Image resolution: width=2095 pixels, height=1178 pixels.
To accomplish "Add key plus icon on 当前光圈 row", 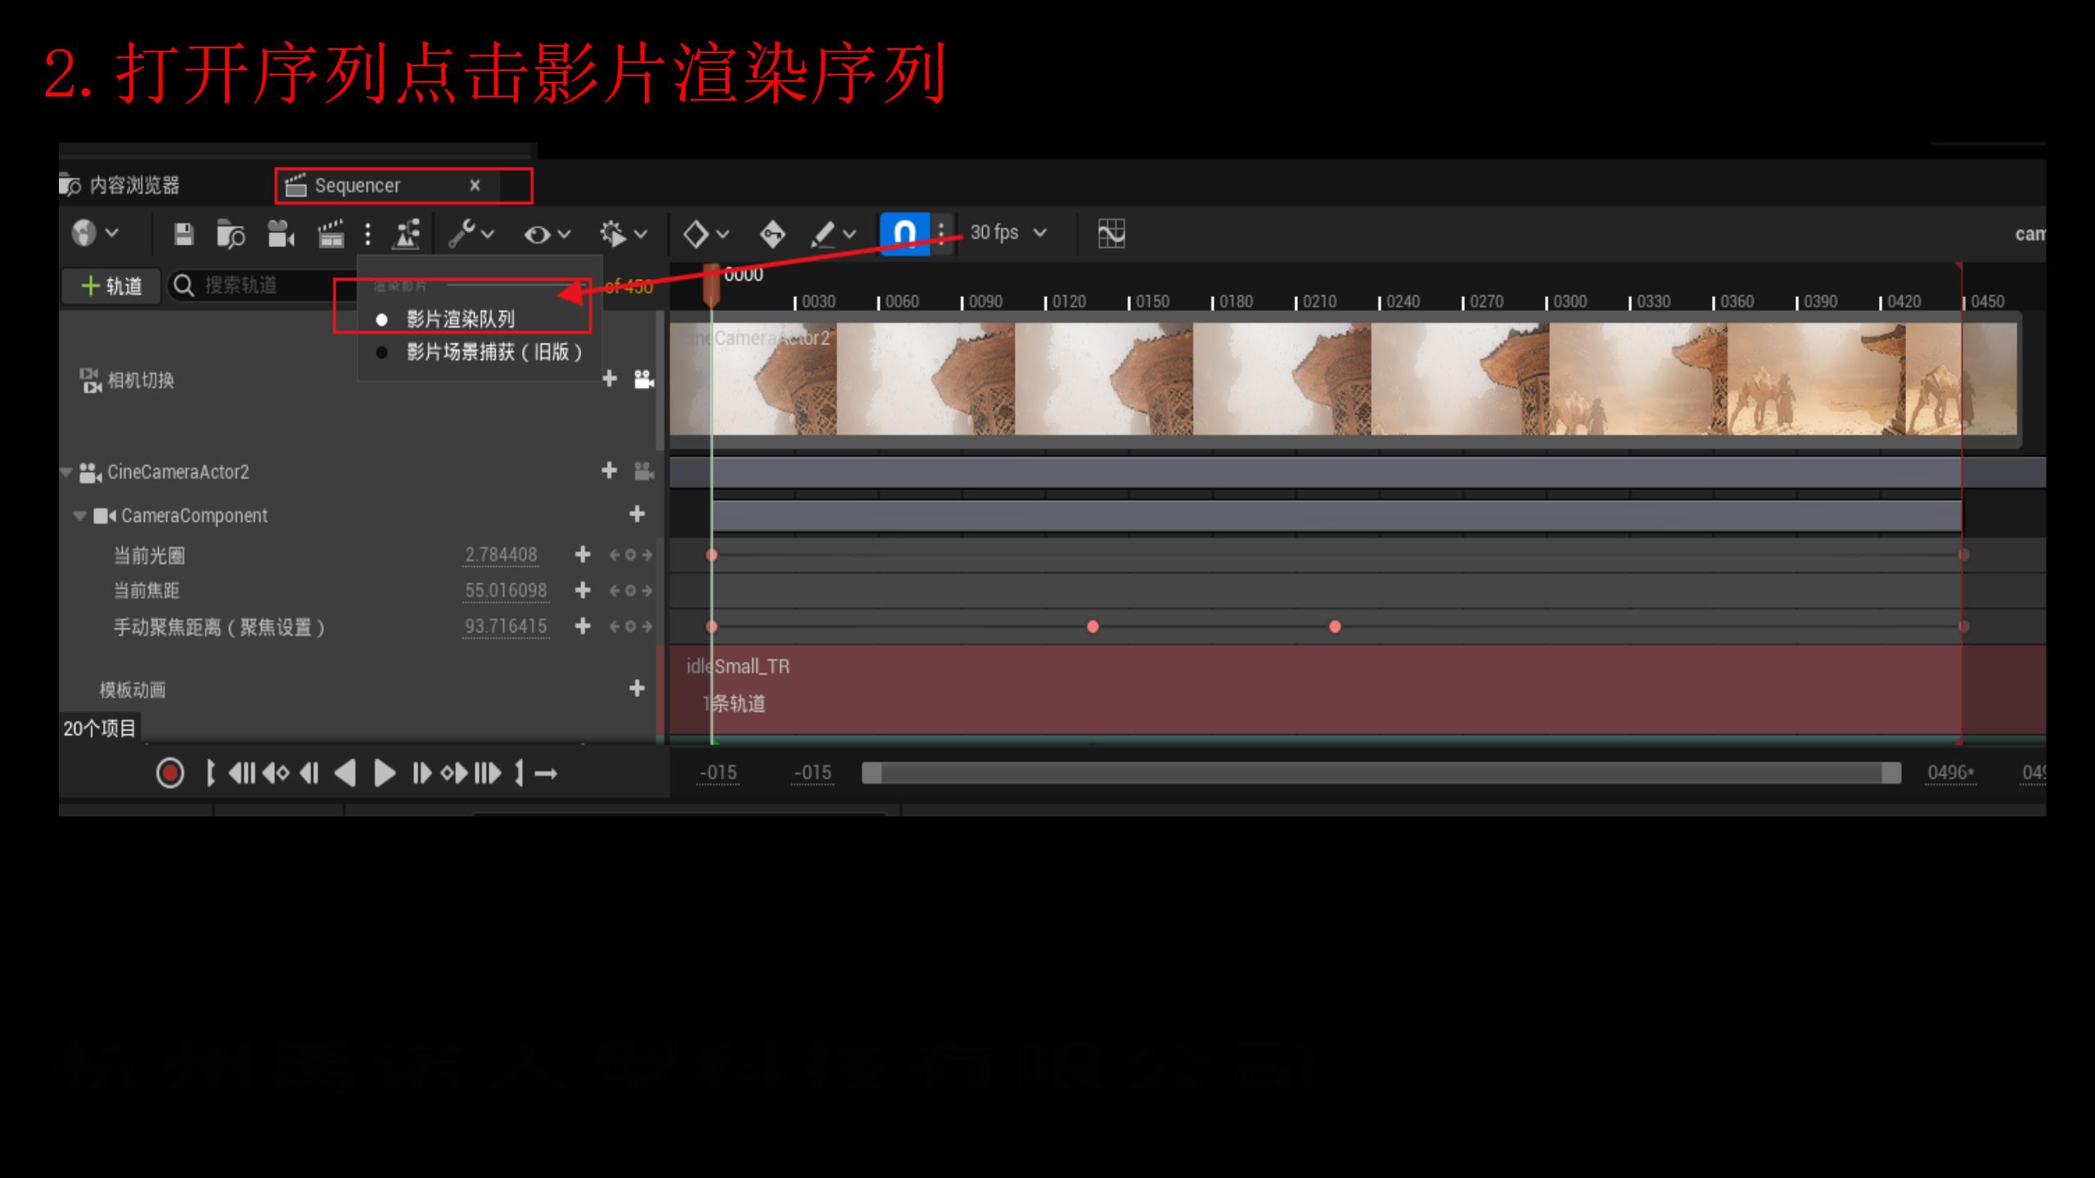I will pyautogui.click(x=583, y=555).
